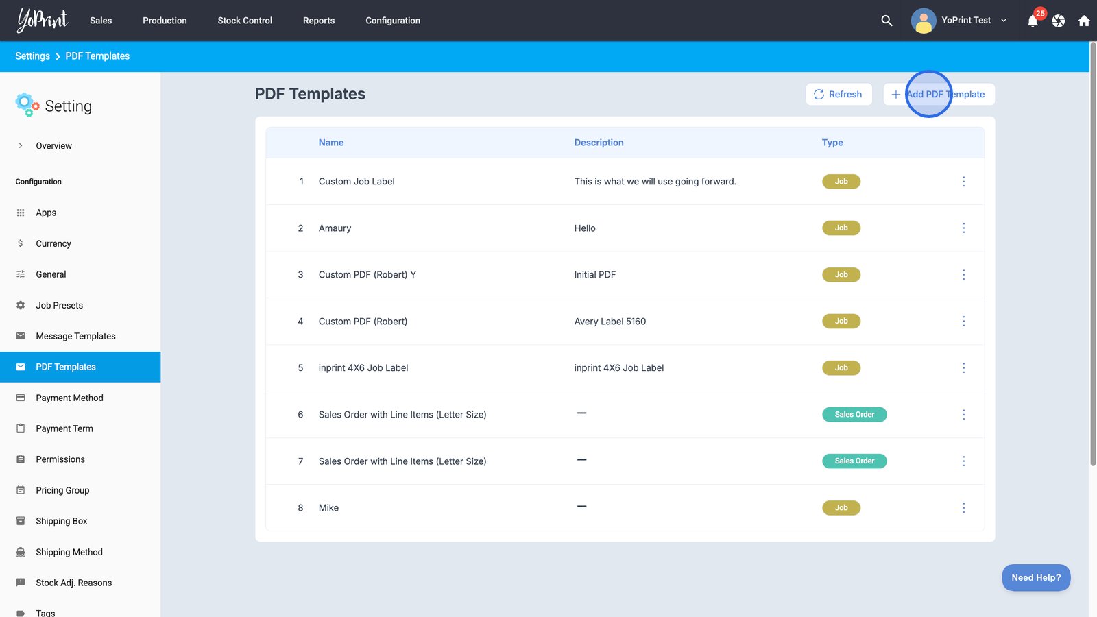Go to home via house icon
The image size is (1097, 617).
(1084, 21)
